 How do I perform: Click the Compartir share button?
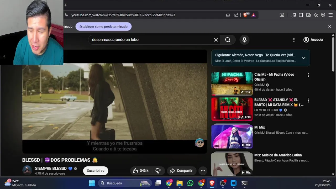click(181, 171)
